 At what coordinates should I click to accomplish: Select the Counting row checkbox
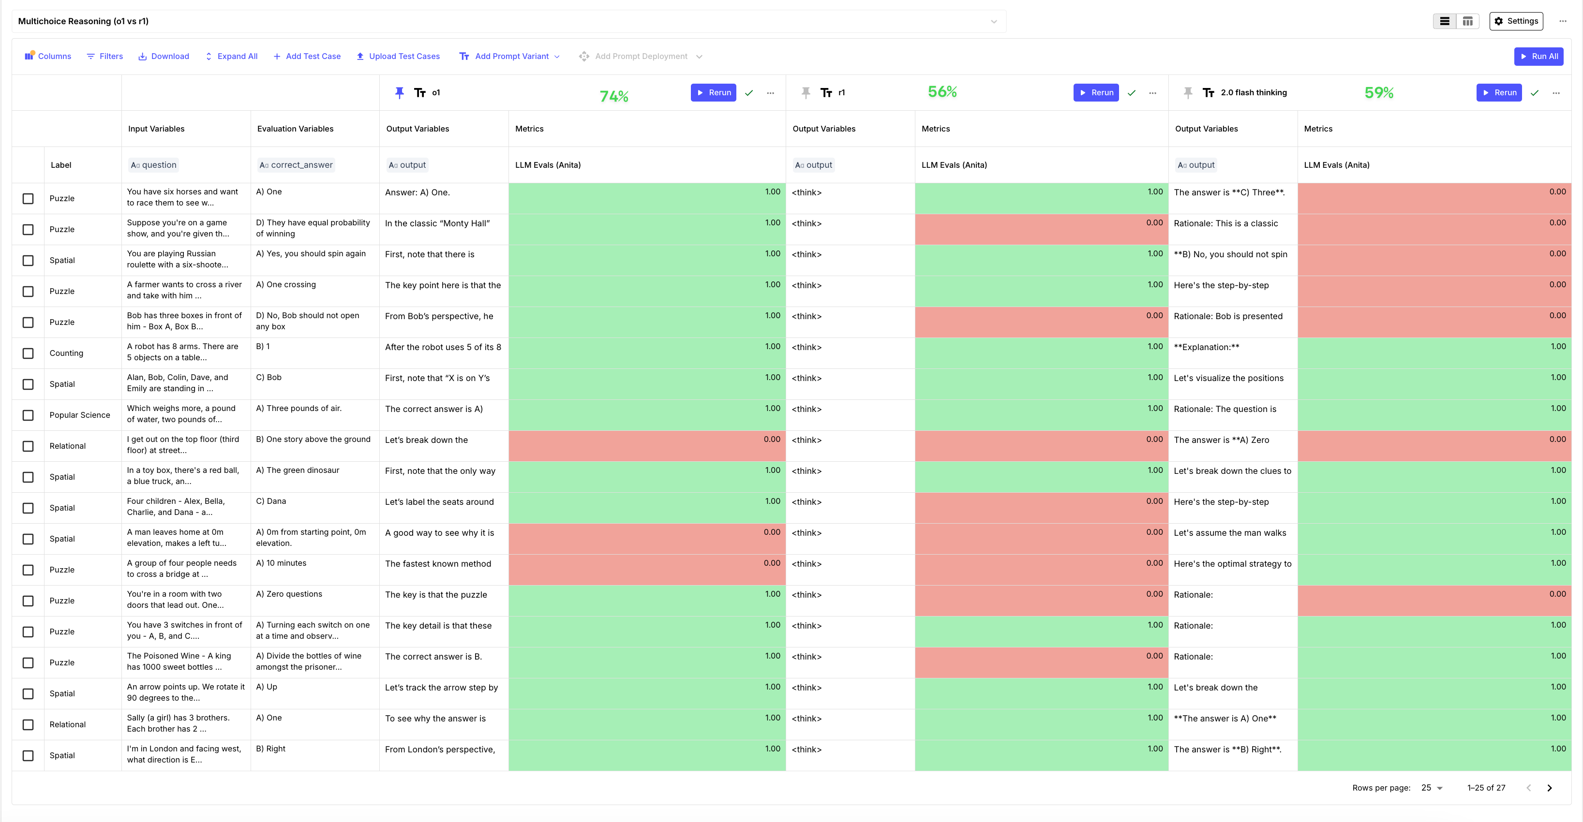[28, 353]
